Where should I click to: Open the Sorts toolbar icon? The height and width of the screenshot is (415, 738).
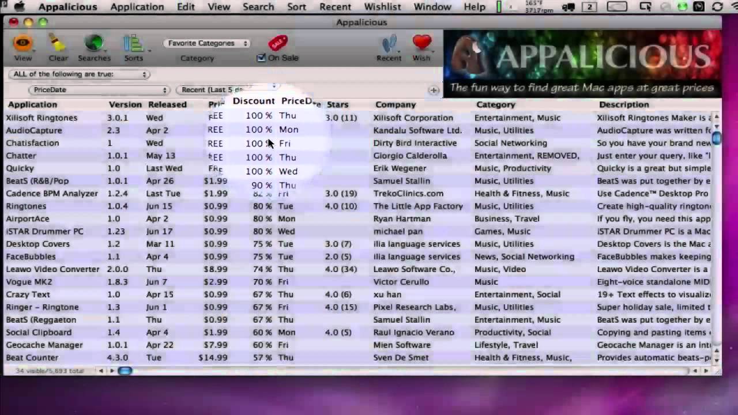tap(133, 43)
